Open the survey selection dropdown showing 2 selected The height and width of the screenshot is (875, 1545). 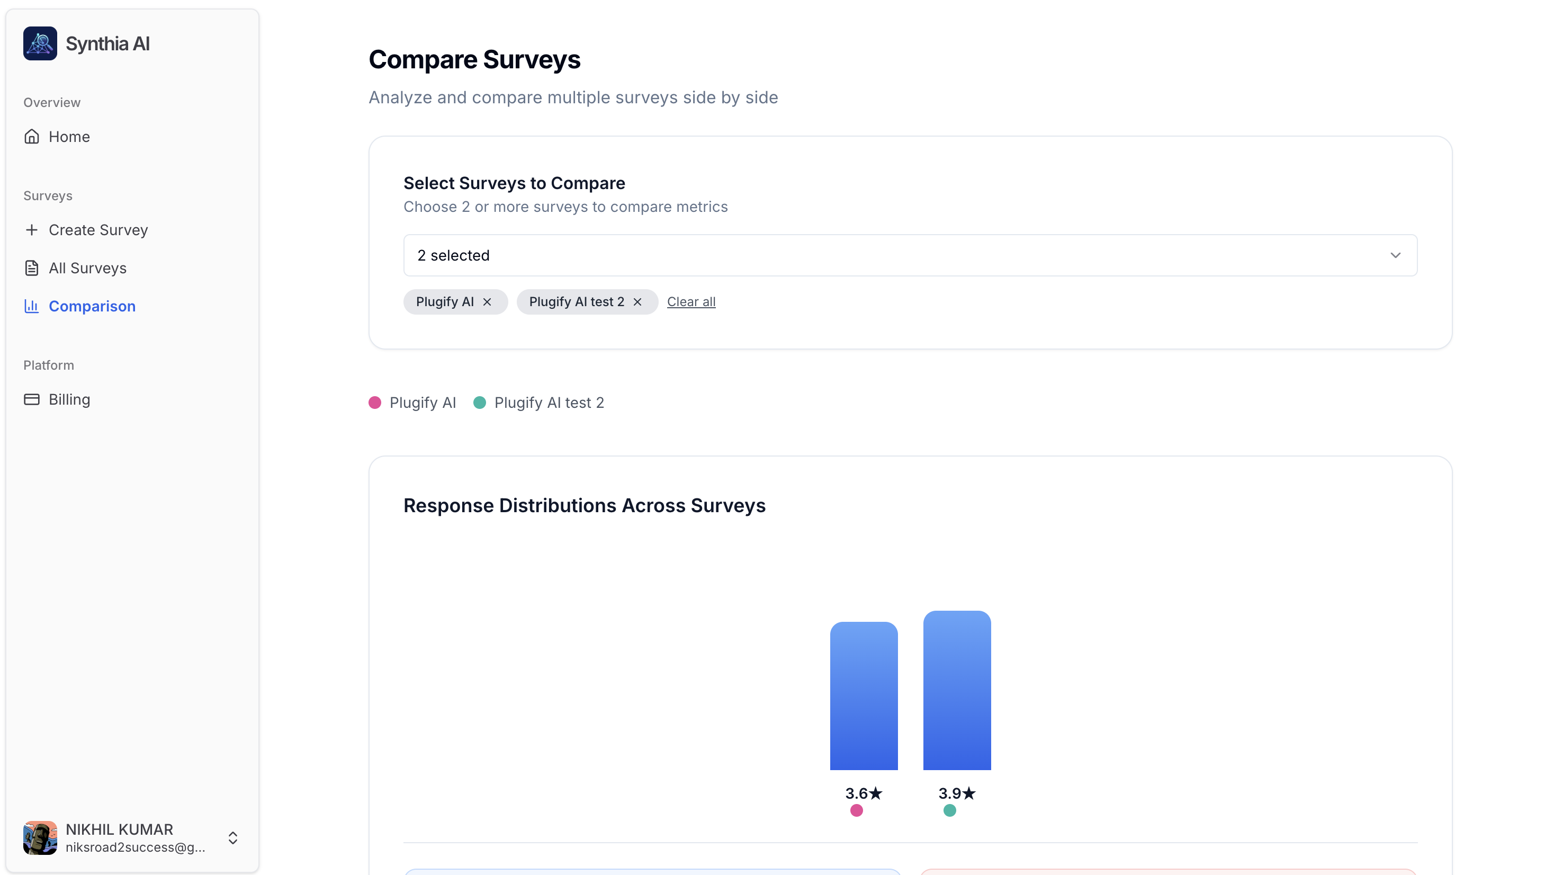pyautogui.click(x=911, y=255)
